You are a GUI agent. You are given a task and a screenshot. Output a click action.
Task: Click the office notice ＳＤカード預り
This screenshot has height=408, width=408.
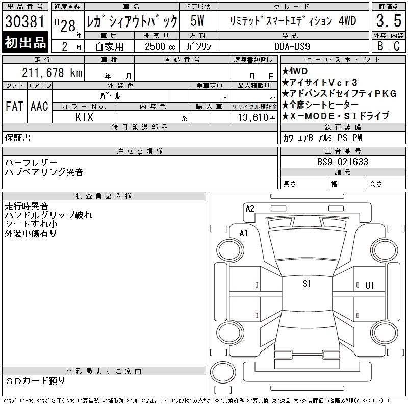pyautogui.click(x=36, y=381)
